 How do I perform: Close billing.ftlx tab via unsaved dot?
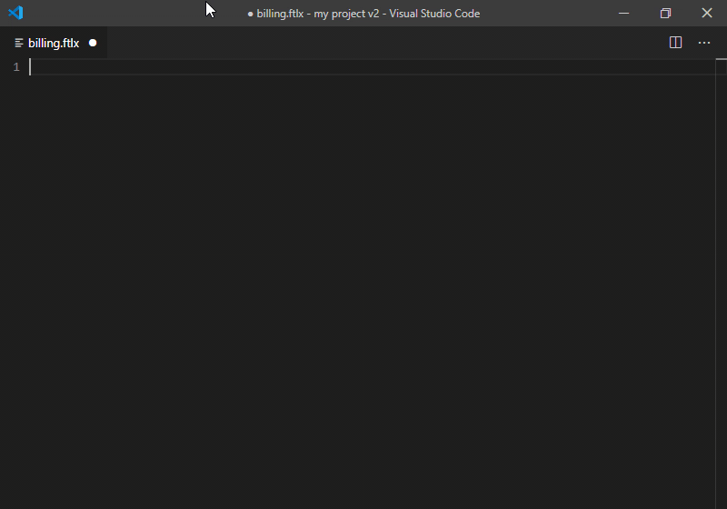tap(93, 43)
